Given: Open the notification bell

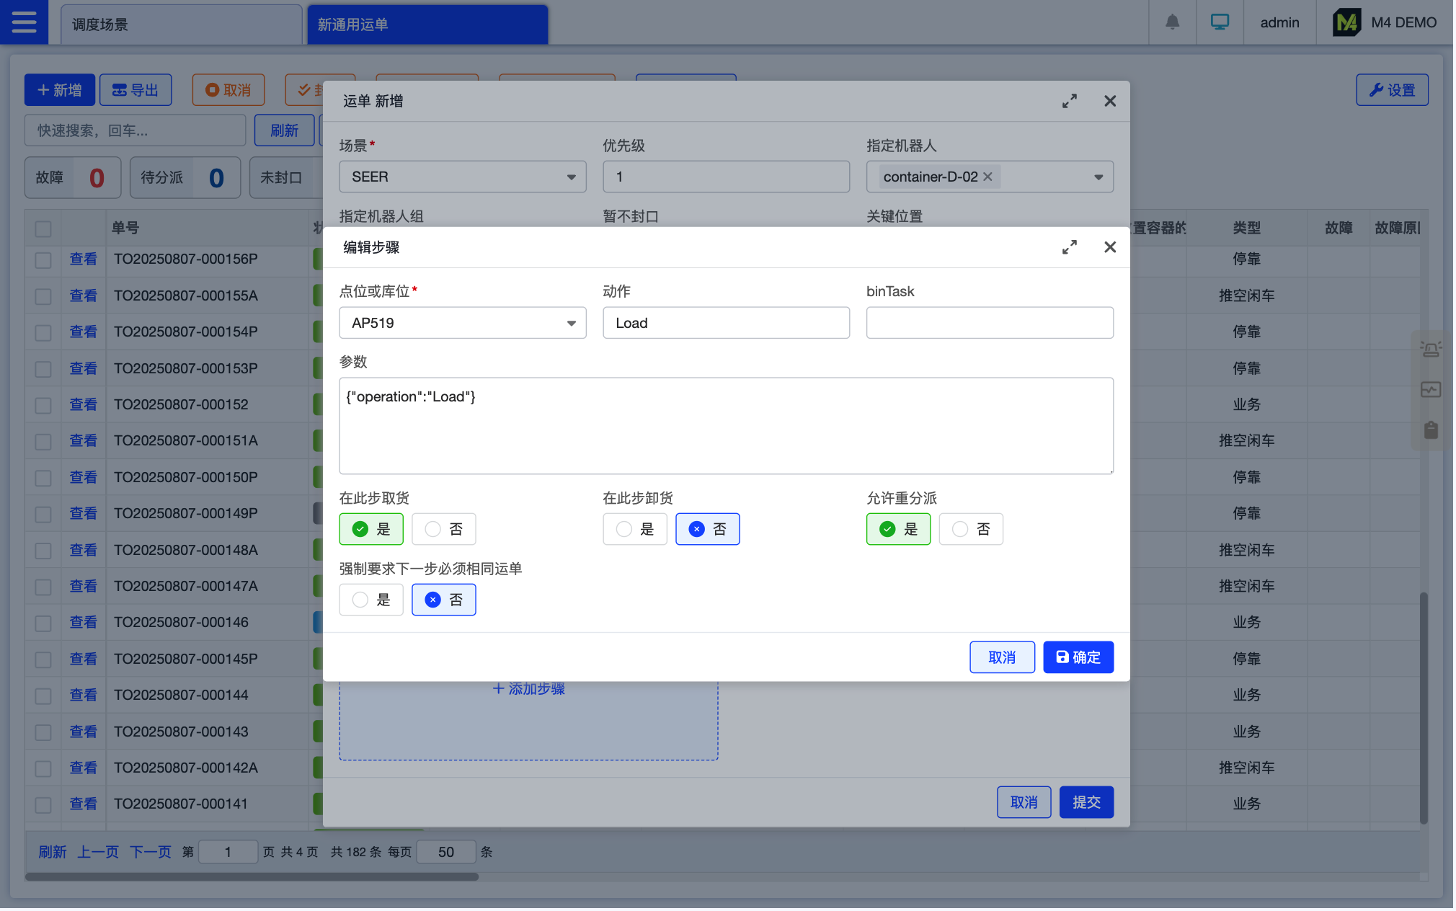Looking at the screenshot, I should (x=1172, y=22).
